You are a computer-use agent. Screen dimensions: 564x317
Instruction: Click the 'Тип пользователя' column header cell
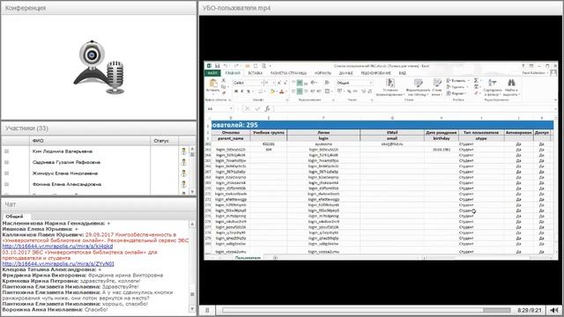tap(481, 133)
